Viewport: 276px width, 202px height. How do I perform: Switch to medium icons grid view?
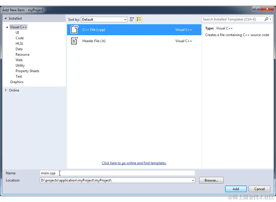(132, 19)
